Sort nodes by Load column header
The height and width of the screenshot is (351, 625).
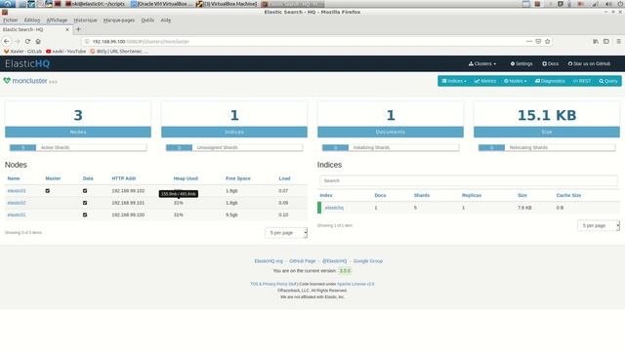pyautogui.click(x=284, y=178)
